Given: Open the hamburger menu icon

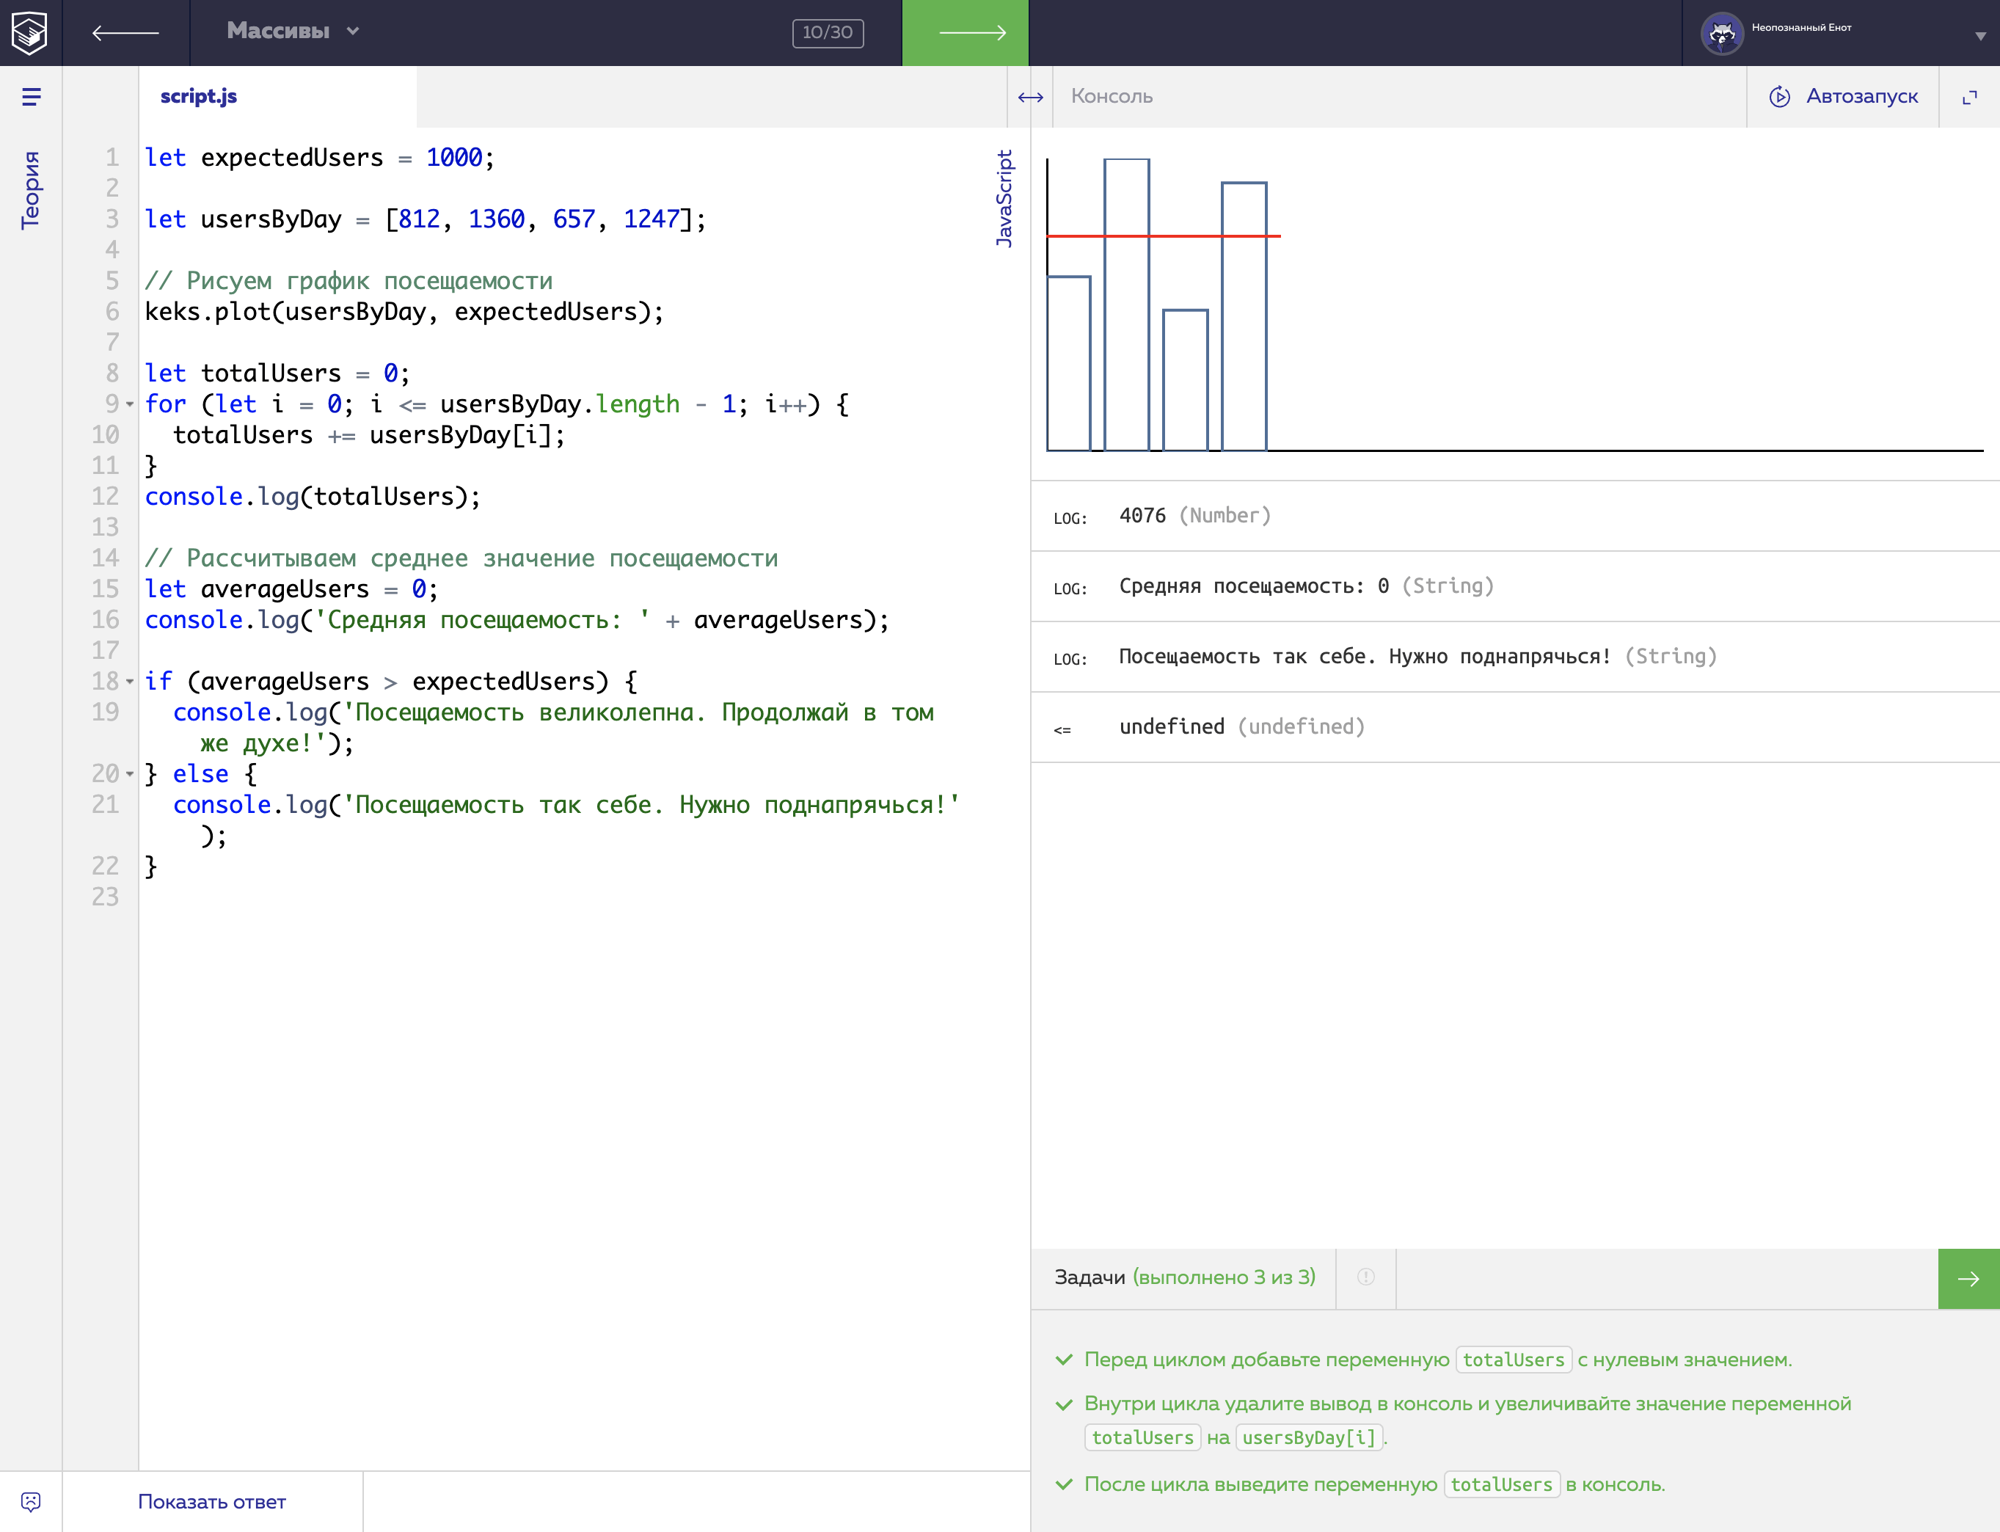Looking at the screenshot, I should pyautogui.click(x=31, y=97).
